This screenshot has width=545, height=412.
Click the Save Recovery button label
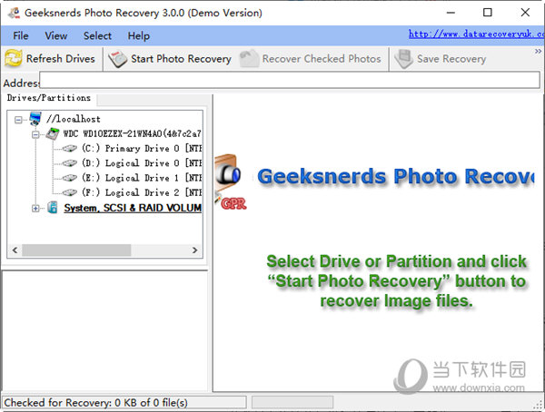tap(451, 59)
